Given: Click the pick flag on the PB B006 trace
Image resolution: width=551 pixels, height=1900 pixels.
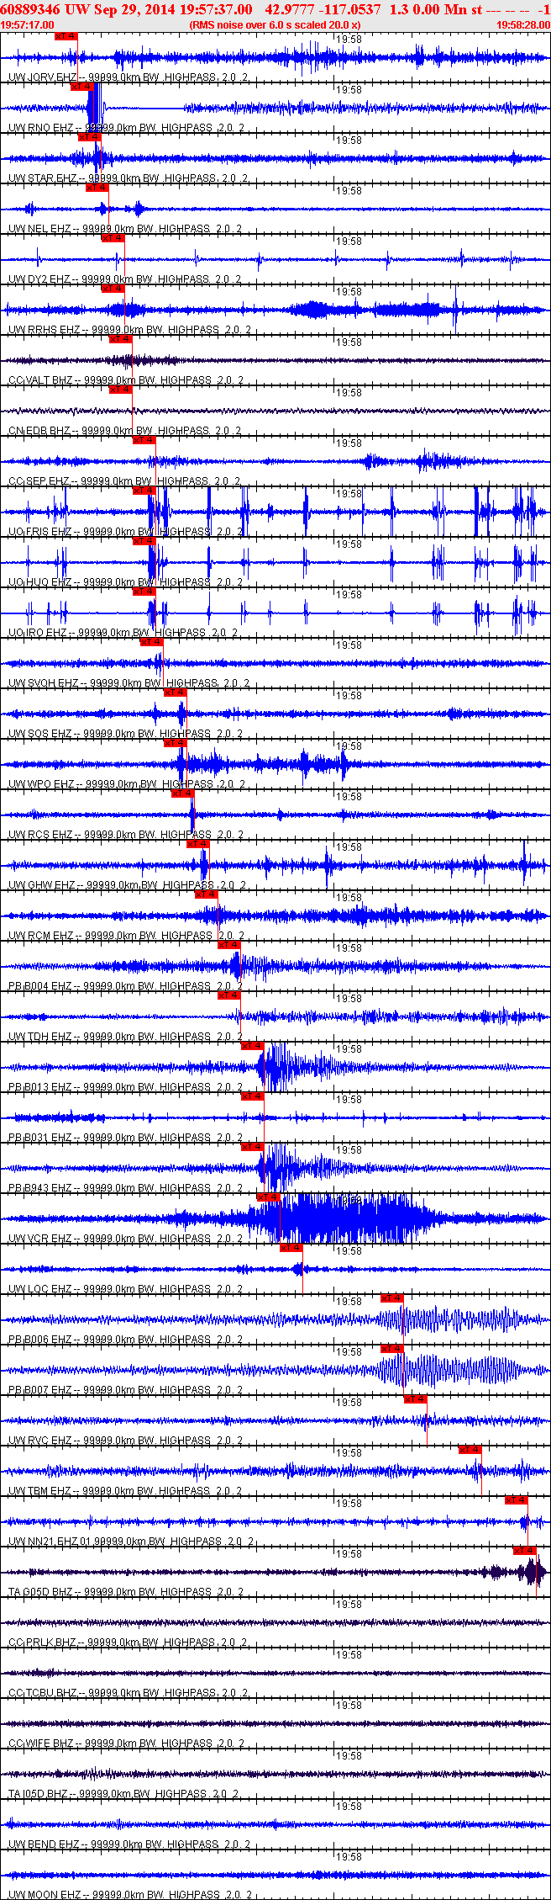Looking at the screenshot, I should pos(392,1298).
